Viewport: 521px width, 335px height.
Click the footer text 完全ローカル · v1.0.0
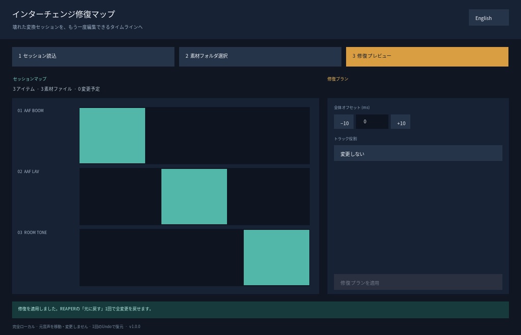[x=76, y=327]
